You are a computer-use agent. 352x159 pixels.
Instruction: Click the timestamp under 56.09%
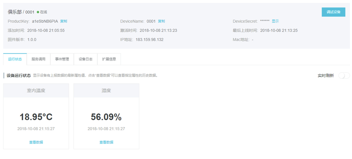point(106,129)
